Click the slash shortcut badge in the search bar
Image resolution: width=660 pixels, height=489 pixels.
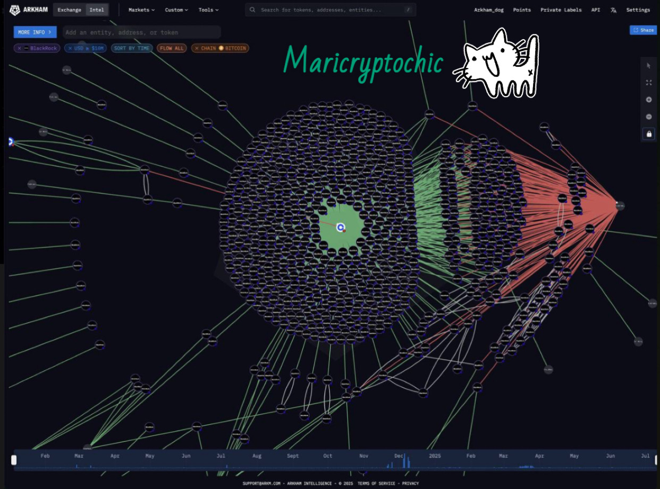coord(408,10)
